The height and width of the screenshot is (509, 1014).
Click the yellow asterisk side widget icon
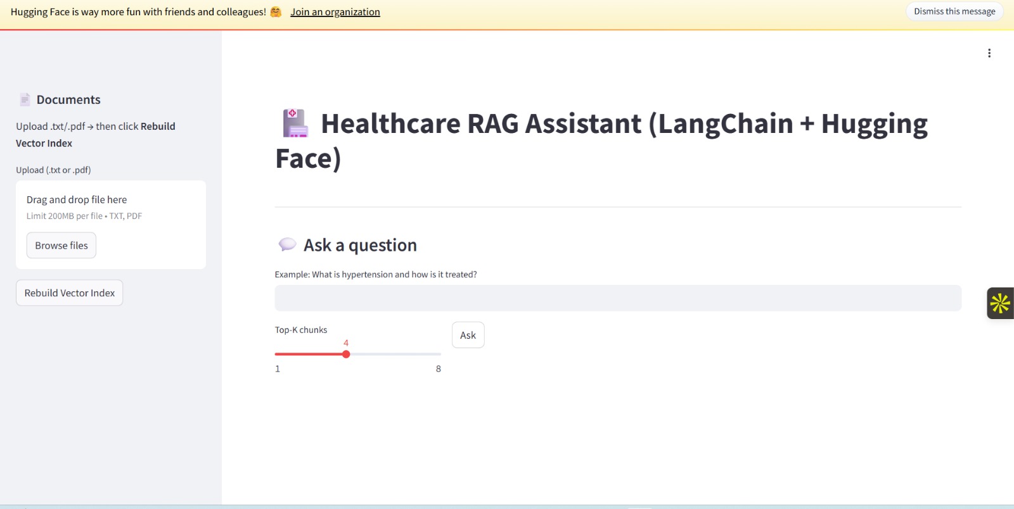pos(1000,303)
